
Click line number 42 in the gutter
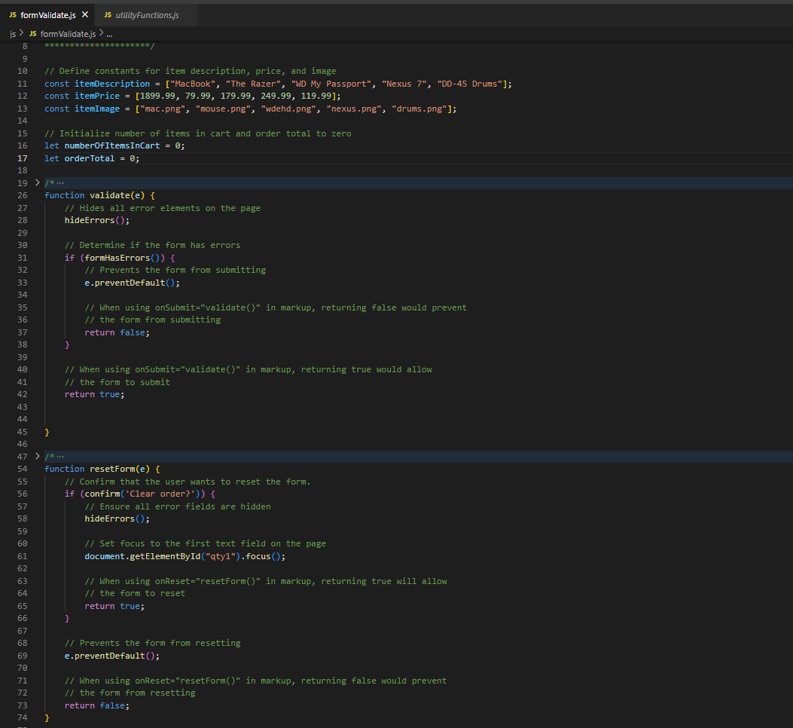point(22,394)
